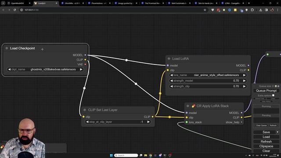This screenshot has width=281, height=158.
Task: Click the 127.0.0.1 address bar
Action: coord(113,10)
